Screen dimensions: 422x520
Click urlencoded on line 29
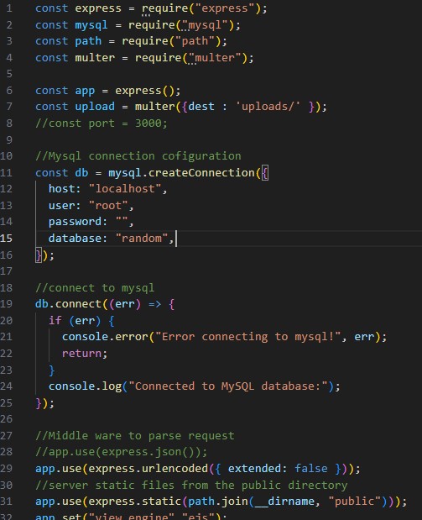[175, 468]
